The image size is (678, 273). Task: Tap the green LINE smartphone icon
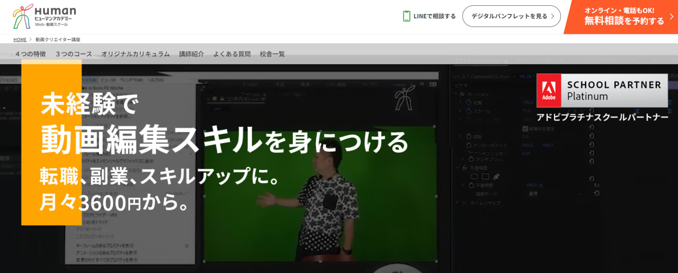coord(407,16)
